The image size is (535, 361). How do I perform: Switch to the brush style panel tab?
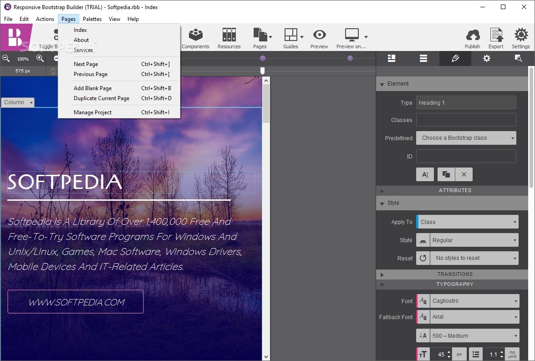click(x=455, y=58)
